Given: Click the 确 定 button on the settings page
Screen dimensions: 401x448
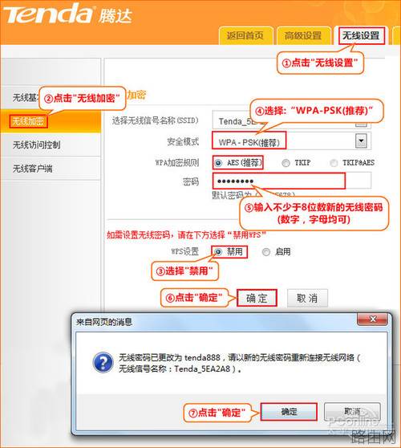Looking at the screenshot, I should (x=257, y=299).
